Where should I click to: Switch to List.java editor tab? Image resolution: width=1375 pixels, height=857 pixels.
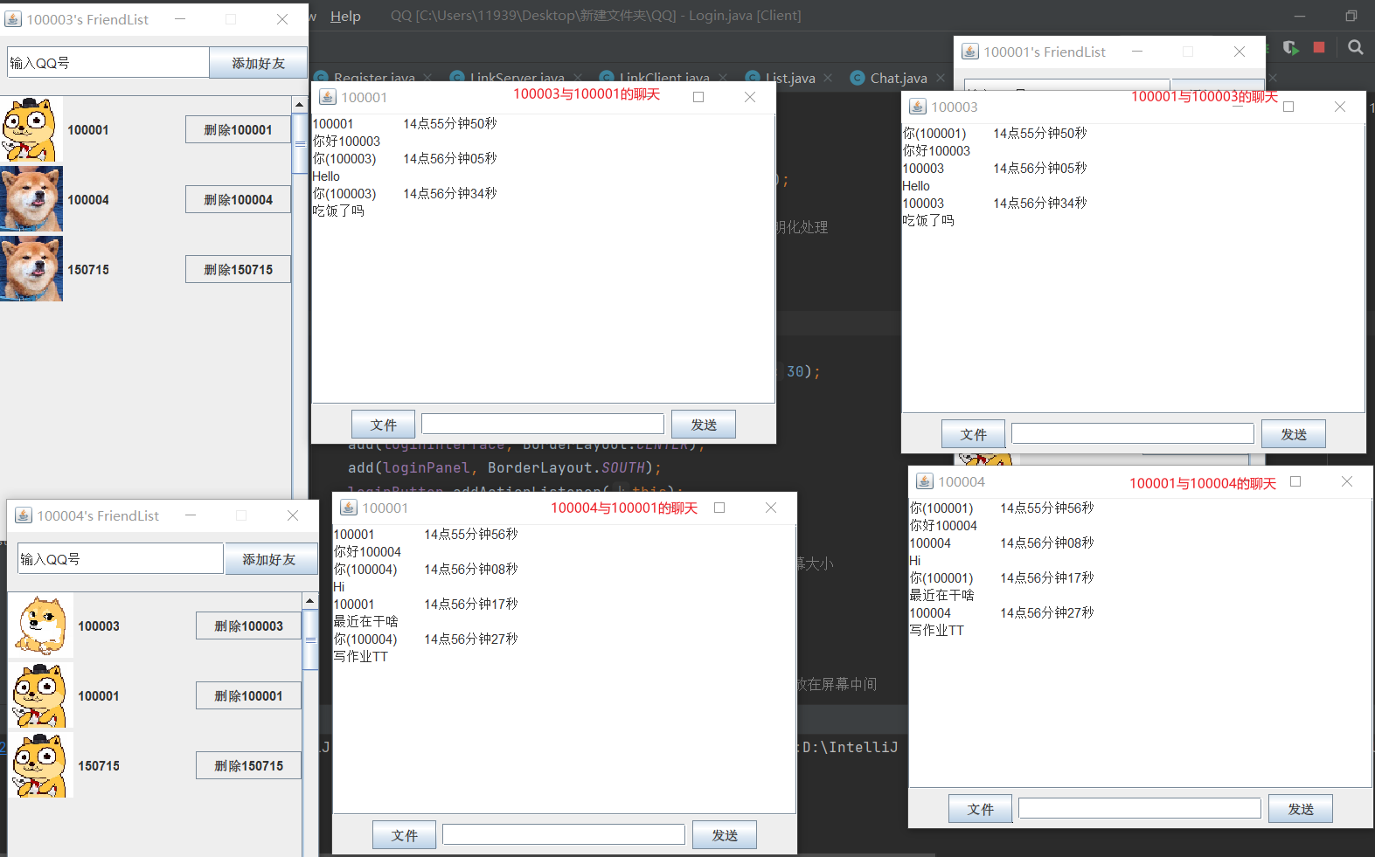pos(790,78)
